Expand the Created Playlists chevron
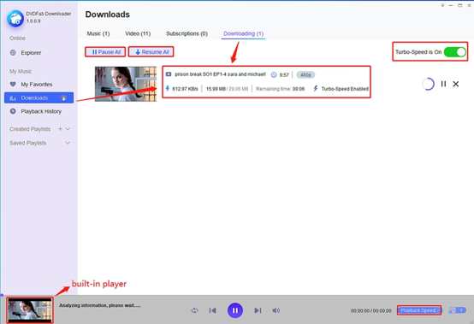 68,129
